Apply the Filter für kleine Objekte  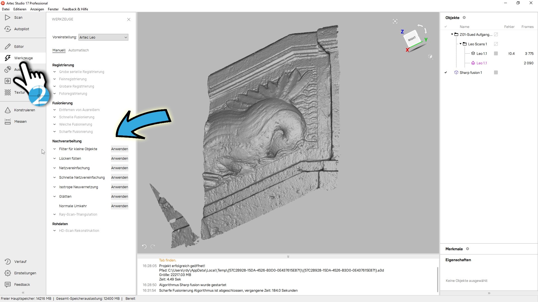point(119,149)
